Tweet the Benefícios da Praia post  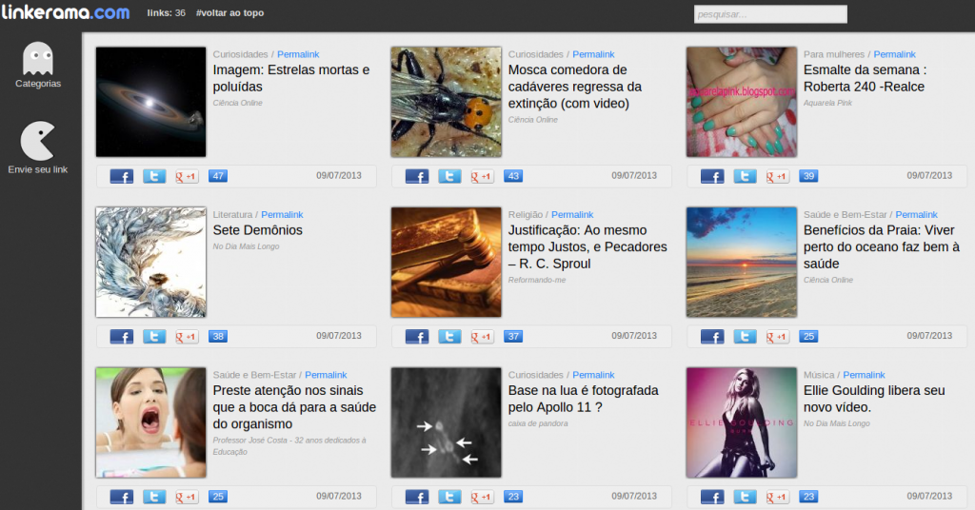[x=745, y=337]
